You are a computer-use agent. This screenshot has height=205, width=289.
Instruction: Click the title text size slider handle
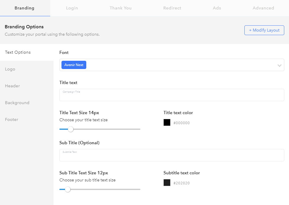click(x=70, y=129)
